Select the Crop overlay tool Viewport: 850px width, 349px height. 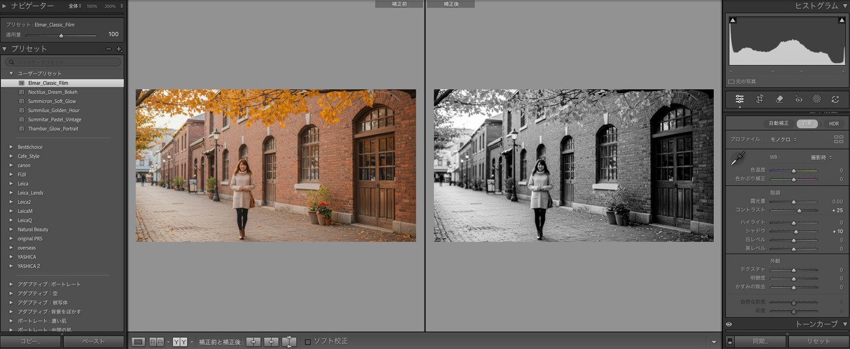click(x=760, y=99)
